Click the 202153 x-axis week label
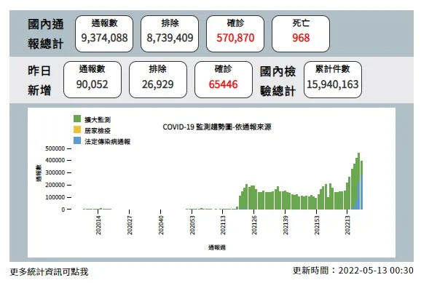 tap(317, 226)
